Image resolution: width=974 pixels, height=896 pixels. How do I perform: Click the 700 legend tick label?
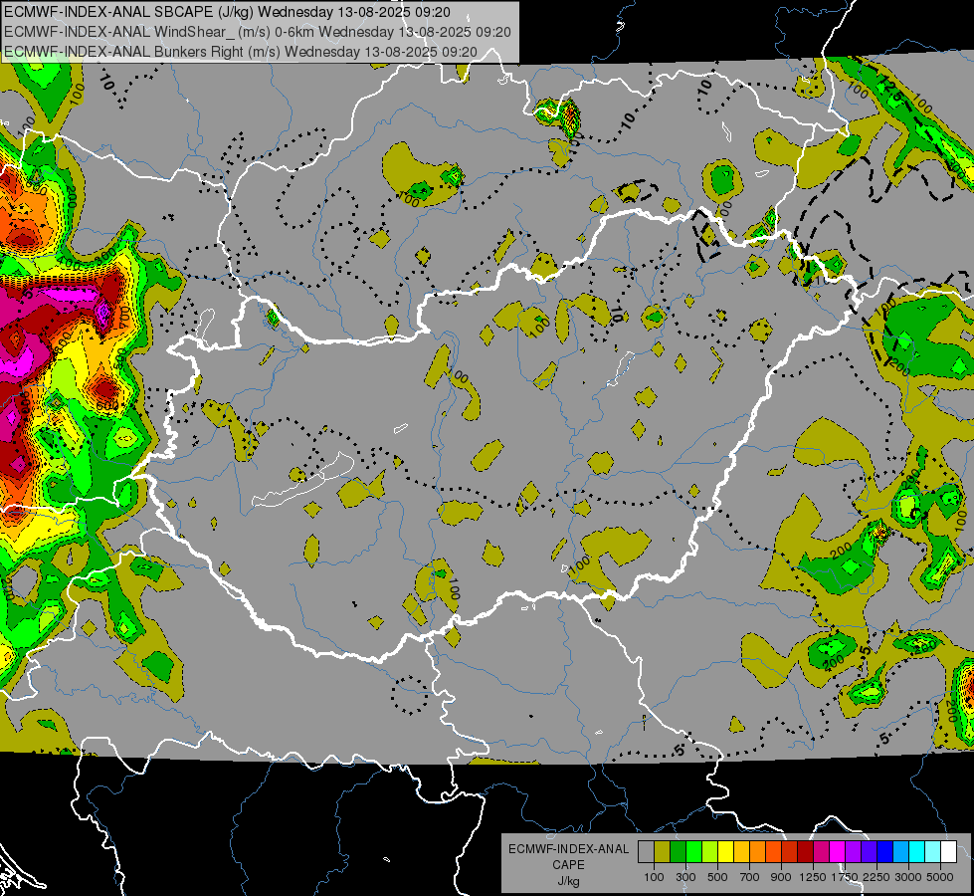tap(749, 877)
